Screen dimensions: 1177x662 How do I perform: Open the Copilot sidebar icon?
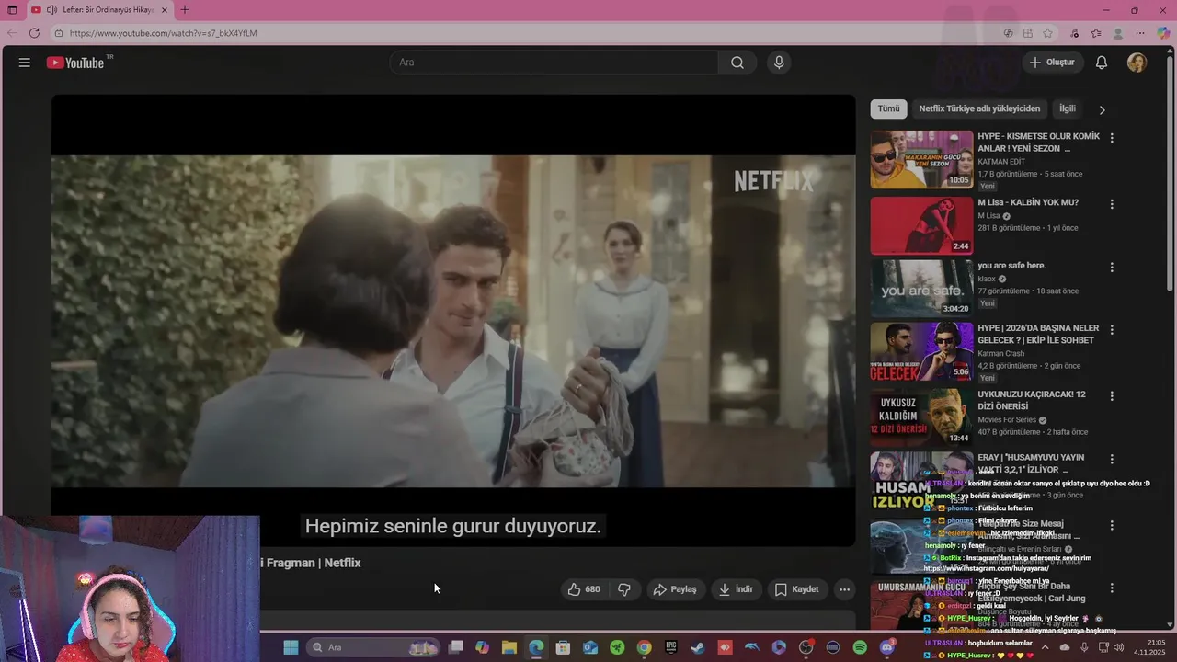click(1164, 33)
